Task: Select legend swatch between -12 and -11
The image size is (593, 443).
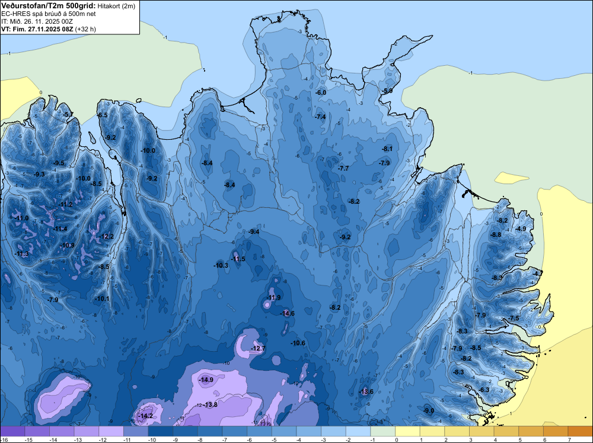Action: point(111,431)
